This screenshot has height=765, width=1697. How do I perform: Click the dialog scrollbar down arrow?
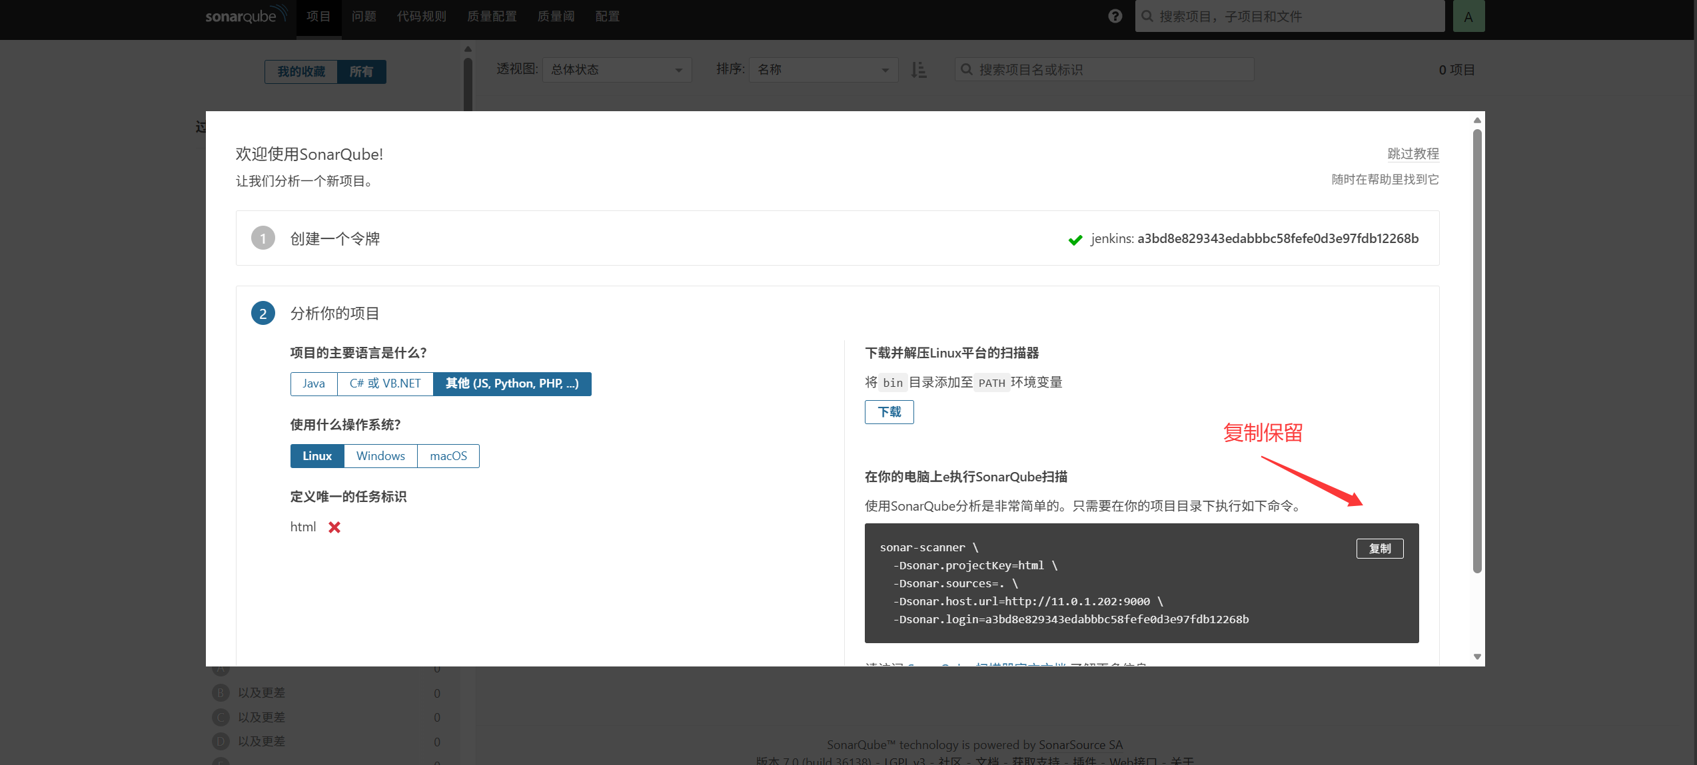1477,656
